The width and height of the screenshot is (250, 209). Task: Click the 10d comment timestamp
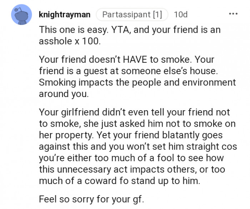180,15
